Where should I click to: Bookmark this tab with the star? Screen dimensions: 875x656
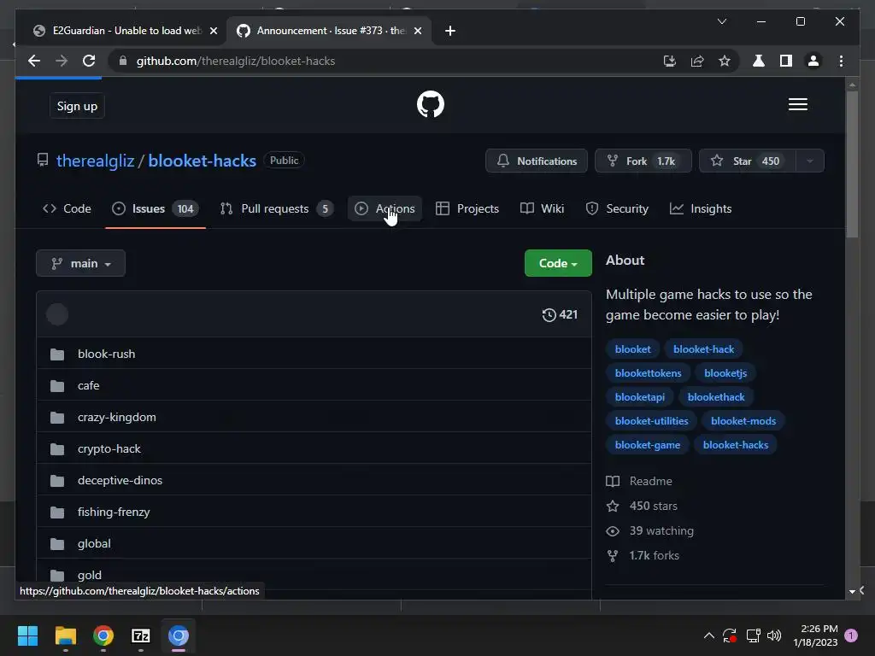(725, 61)
